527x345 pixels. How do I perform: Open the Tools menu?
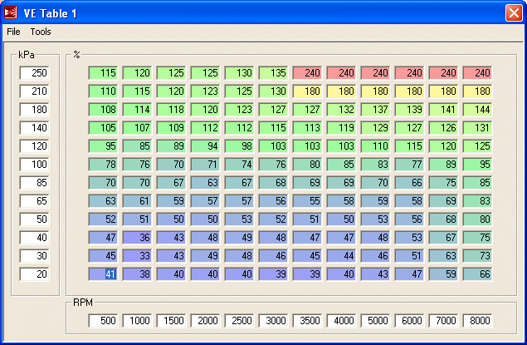(x=41, y=32)
